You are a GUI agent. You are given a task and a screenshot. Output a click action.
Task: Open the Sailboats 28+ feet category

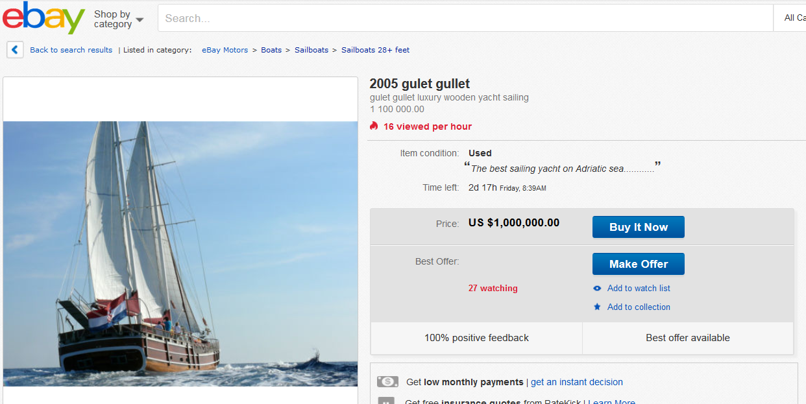[x=376, y=50]
